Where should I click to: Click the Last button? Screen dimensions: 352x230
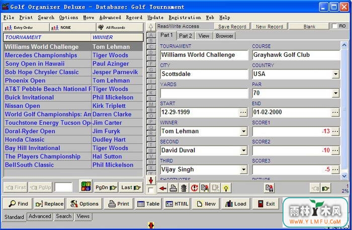(x=131, y=187)
